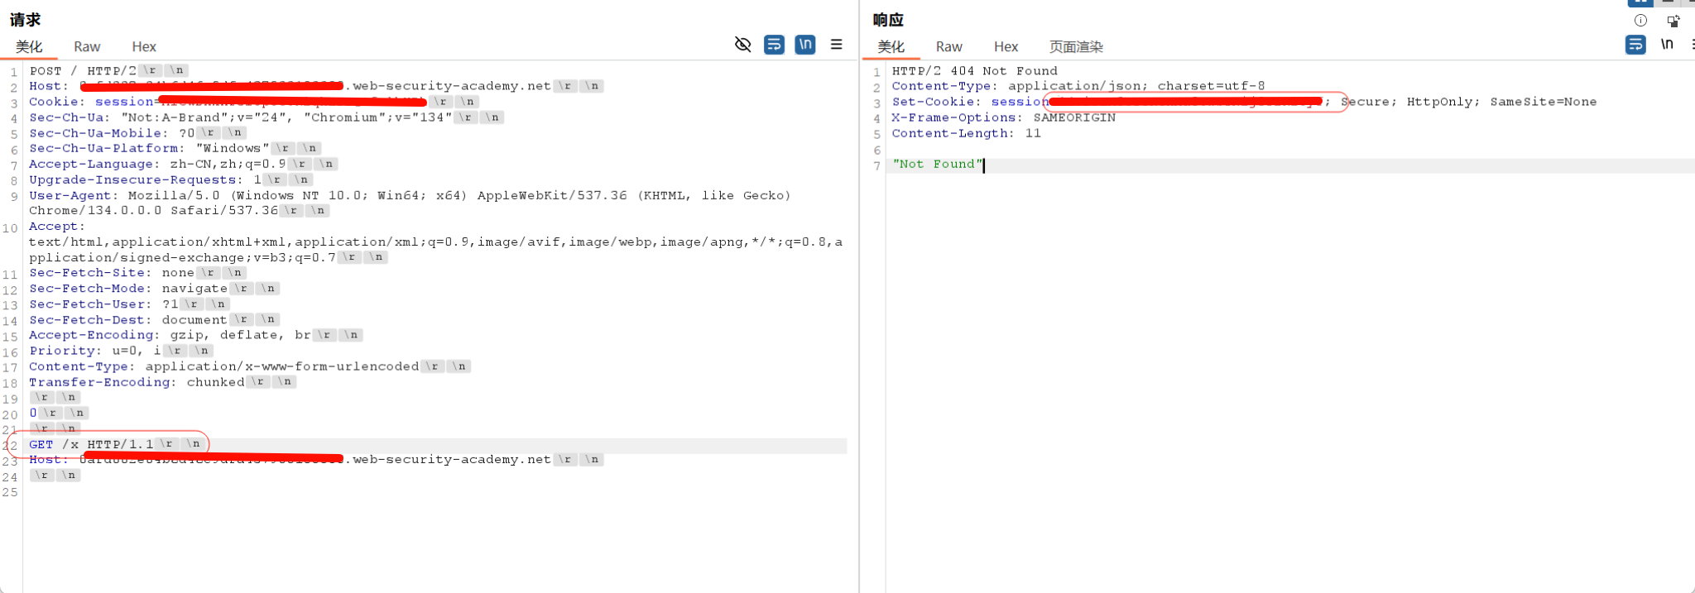
Task: Click the Upgrade-Insecure-Requests header line
Action: [145, 179]
